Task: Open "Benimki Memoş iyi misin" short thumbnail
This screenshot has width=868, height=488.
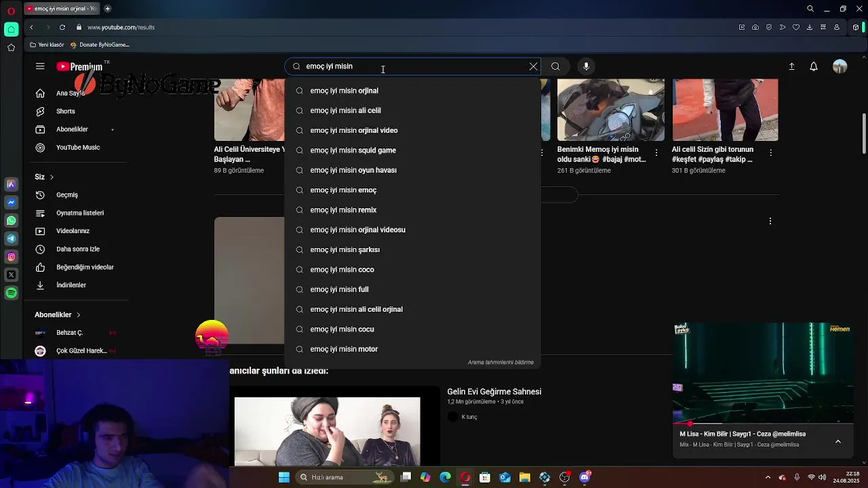Action: tap(610, 110)
